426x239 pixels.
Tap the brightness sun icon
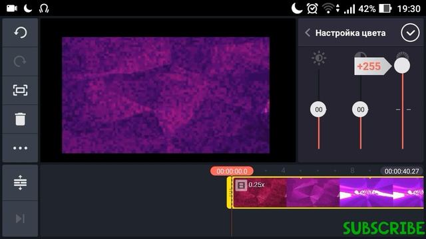[319, 58]
